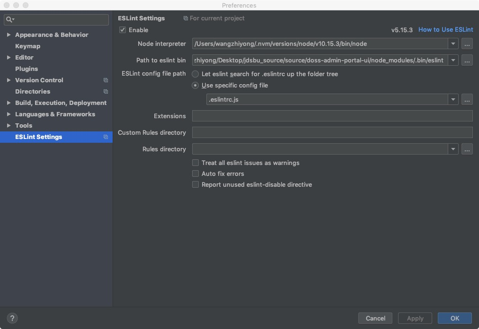Uncheck the Enable checkbox
The image size is (479, 329).
pos(123,30)
